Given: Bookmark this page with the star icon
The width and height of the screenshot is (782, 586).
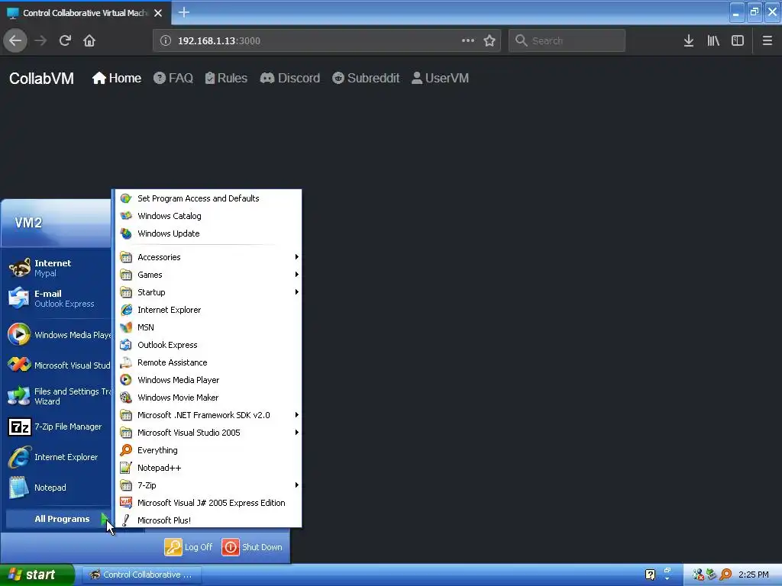Looking at the screenshot, I should (490, 40).
